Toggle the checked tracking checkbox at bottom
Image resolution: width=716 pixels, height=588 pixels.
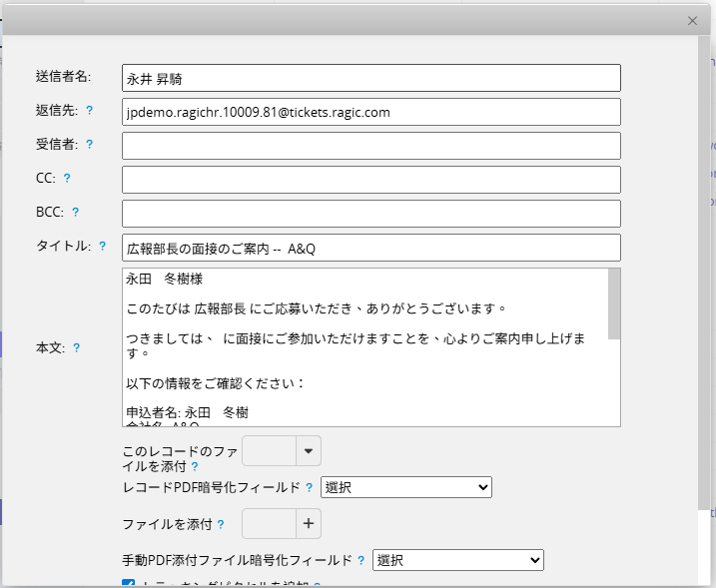coord(128,584)
